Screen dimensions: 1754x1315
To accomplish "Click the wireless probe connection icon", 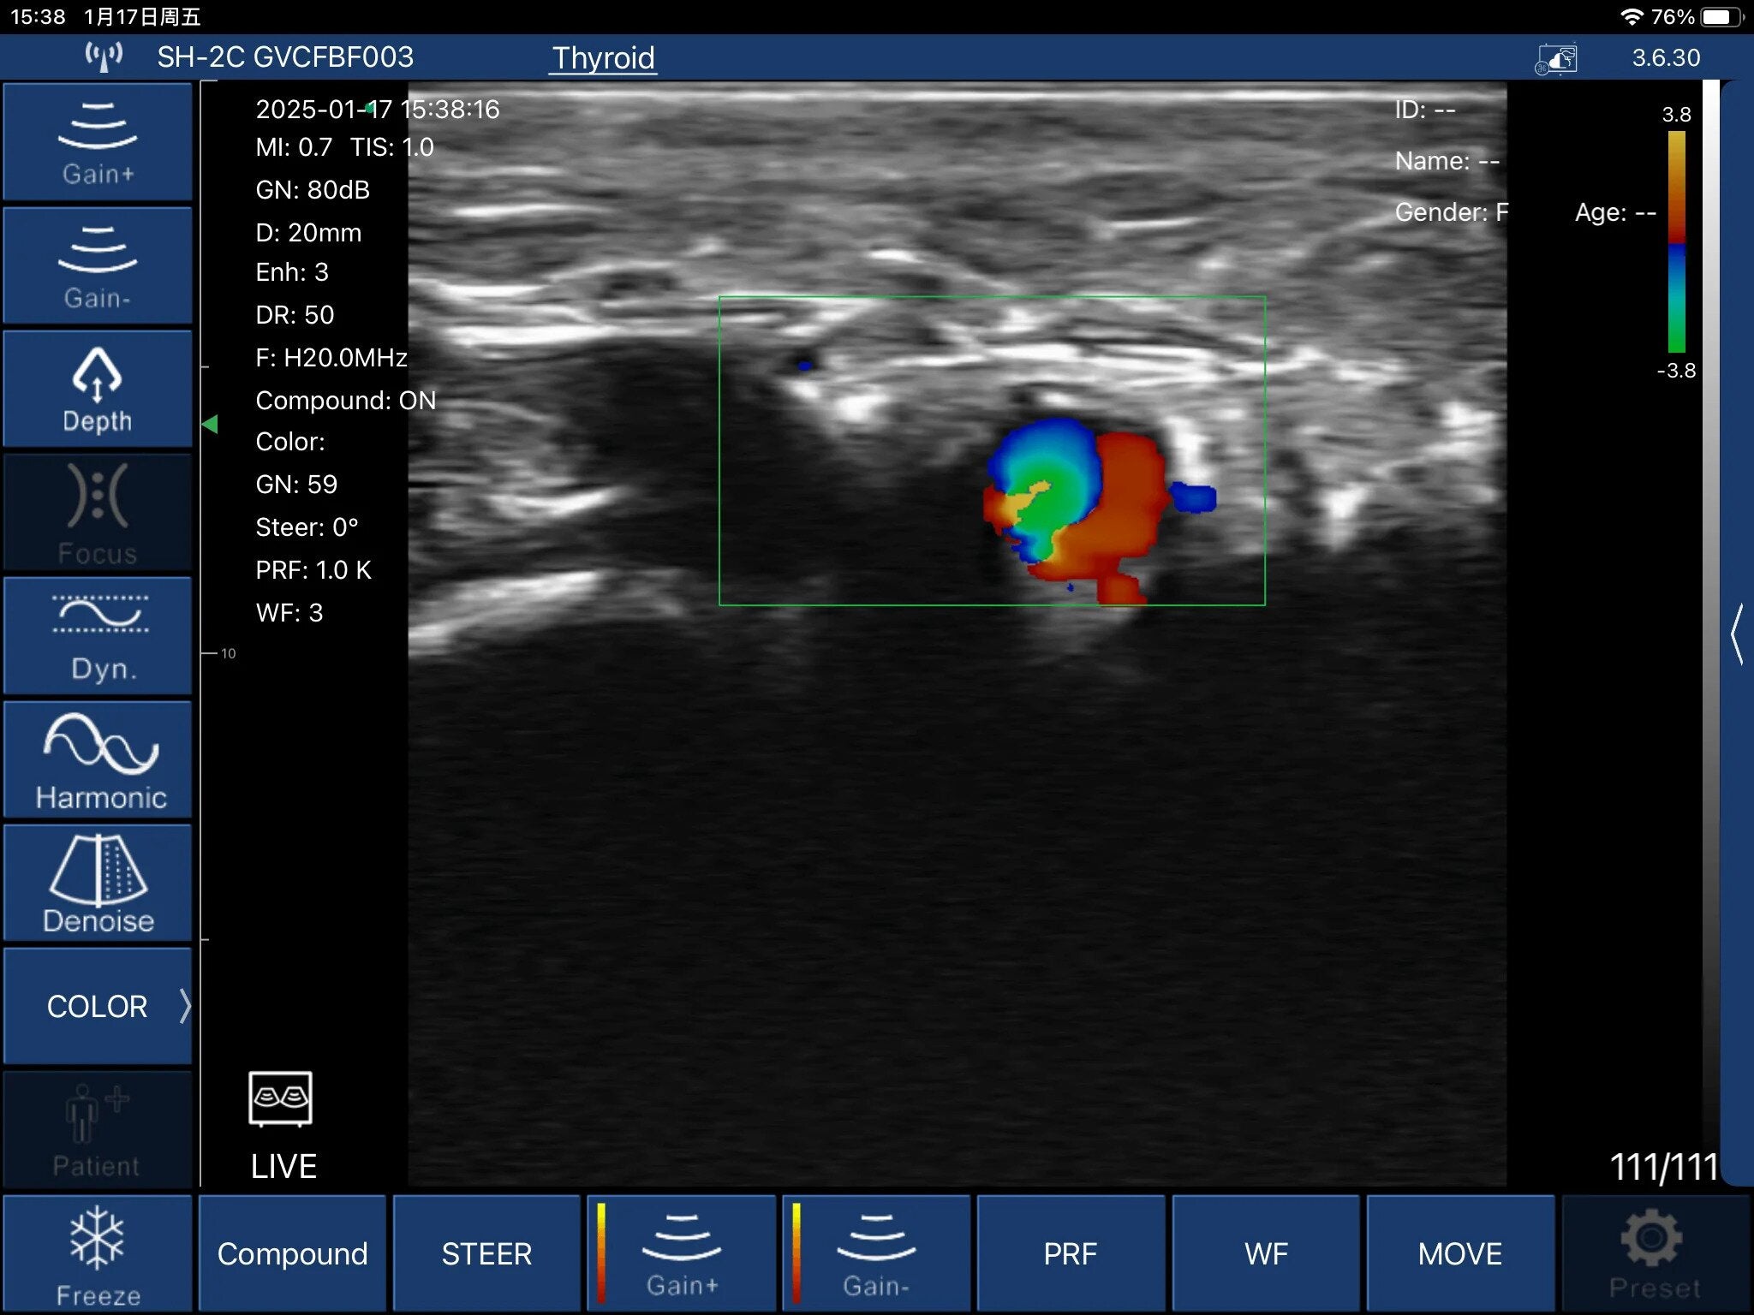I will click(104, 57).
